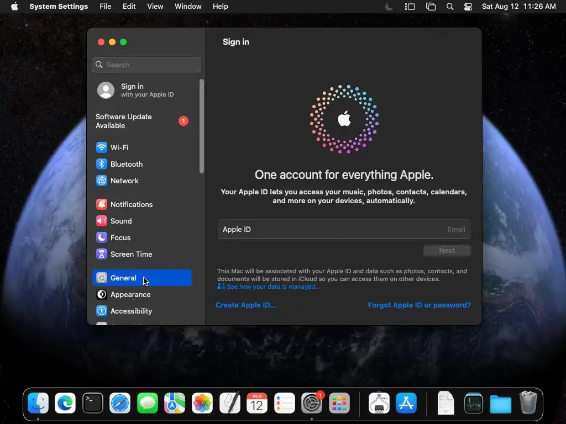Click the Sign in avatar icon
The height and width of the screenshot is (424, 566).
[x=106, y=90]
